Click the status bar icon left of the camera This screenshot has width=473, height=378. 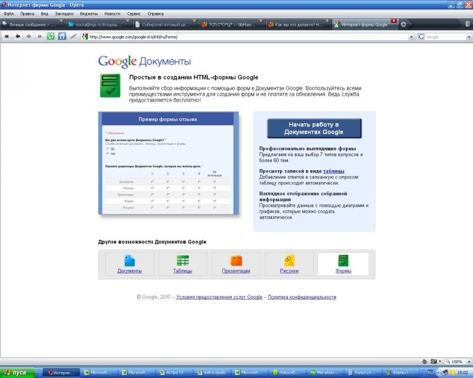point(425,361)
